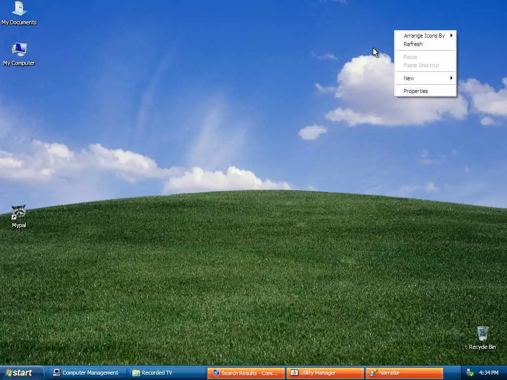The image size is (507, 380).
Task: Click the Utility Manager icon on taskbar
Action: pos(294,373)
